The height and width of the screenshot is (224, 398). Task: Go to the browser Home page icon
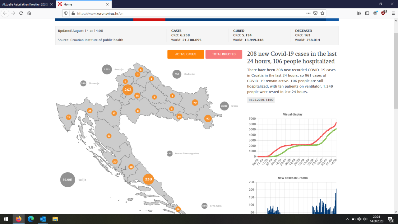coord(29,13)
